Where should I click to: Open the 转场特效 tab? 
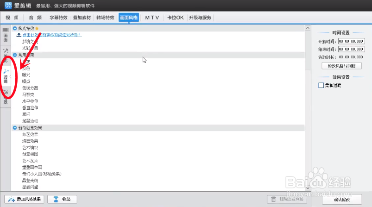coord(105,18)
